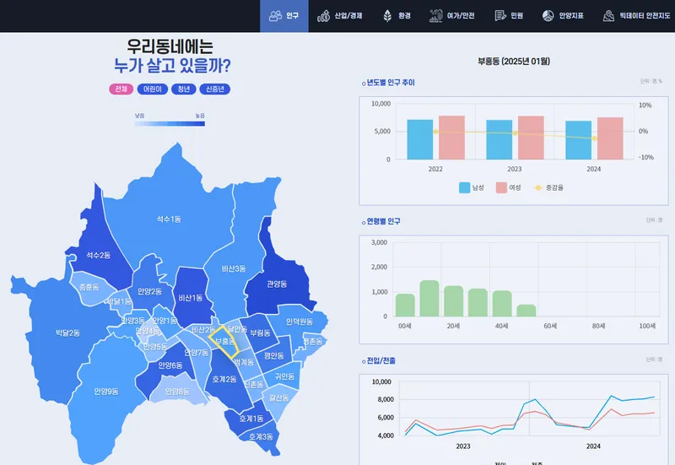The height and width of the screenshot is (465, 675).
Task: Pick 안양9동 region on the map
Action: [x=106, y=391]
